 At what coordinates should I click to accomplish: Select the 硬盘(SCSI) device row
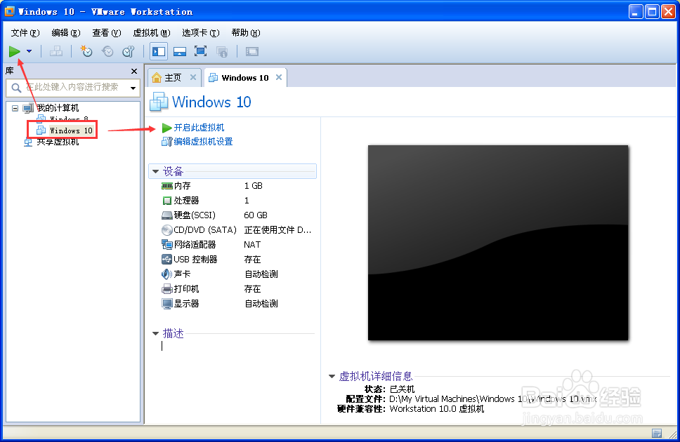(237, 215)
